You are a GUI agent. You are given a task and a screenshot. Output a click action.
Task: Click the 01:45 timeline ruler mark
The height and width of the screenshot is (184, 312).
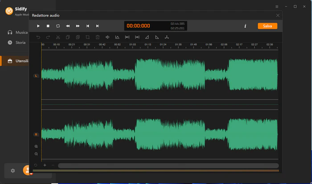coord(193,44)
